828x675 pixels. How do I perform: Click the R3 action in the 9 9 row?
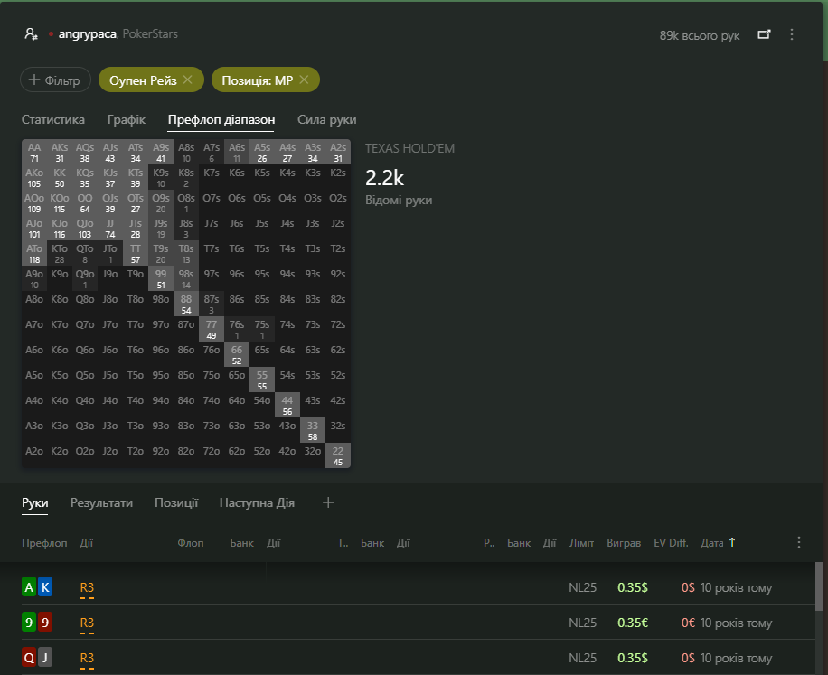coord(87,623)
